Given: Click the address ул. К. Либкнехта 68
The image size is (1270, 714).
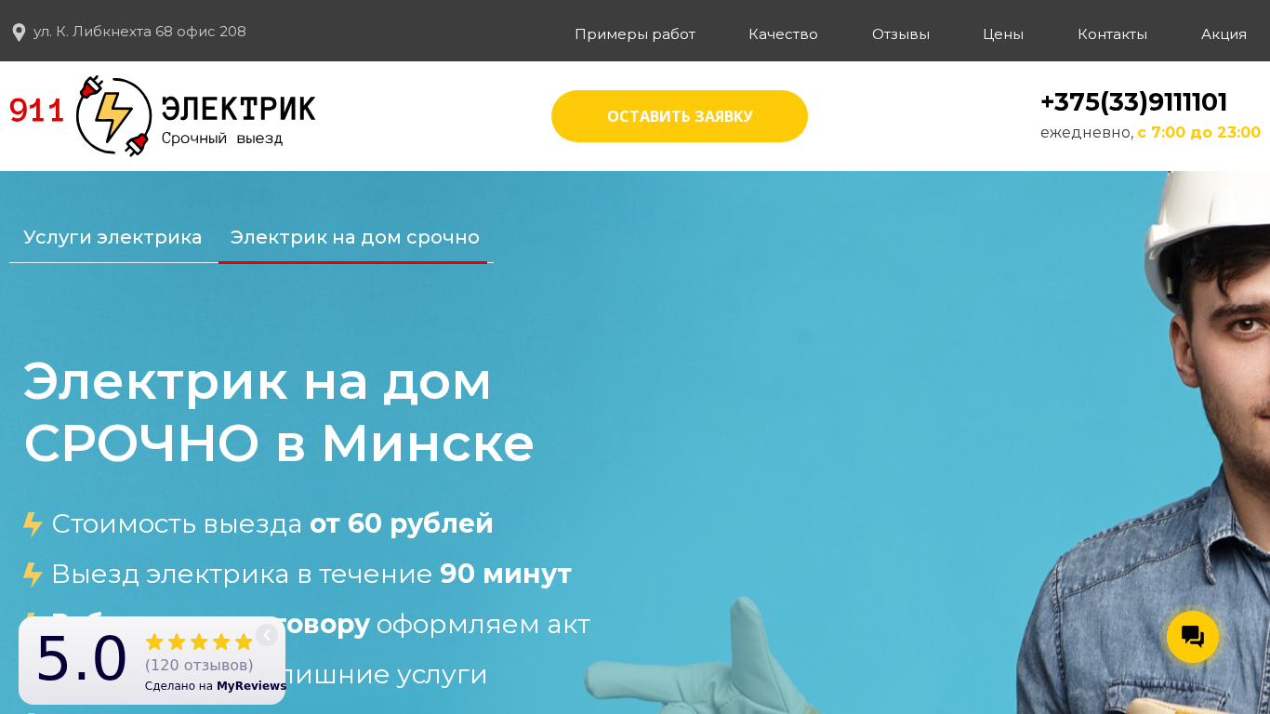Looking at the screenshot, I should tap(139, 32).
